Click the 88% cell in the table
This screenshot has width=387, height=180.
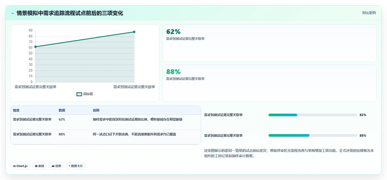click(x=62, y=134)
